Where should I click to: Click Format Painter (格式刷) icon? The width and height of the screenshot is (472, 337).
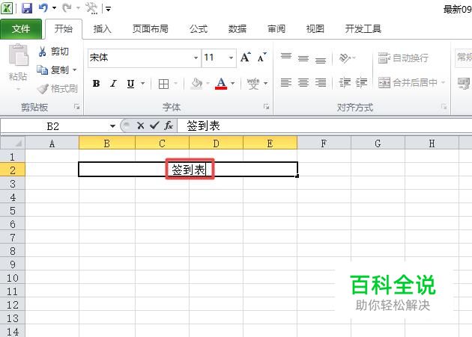coord(43,89)
